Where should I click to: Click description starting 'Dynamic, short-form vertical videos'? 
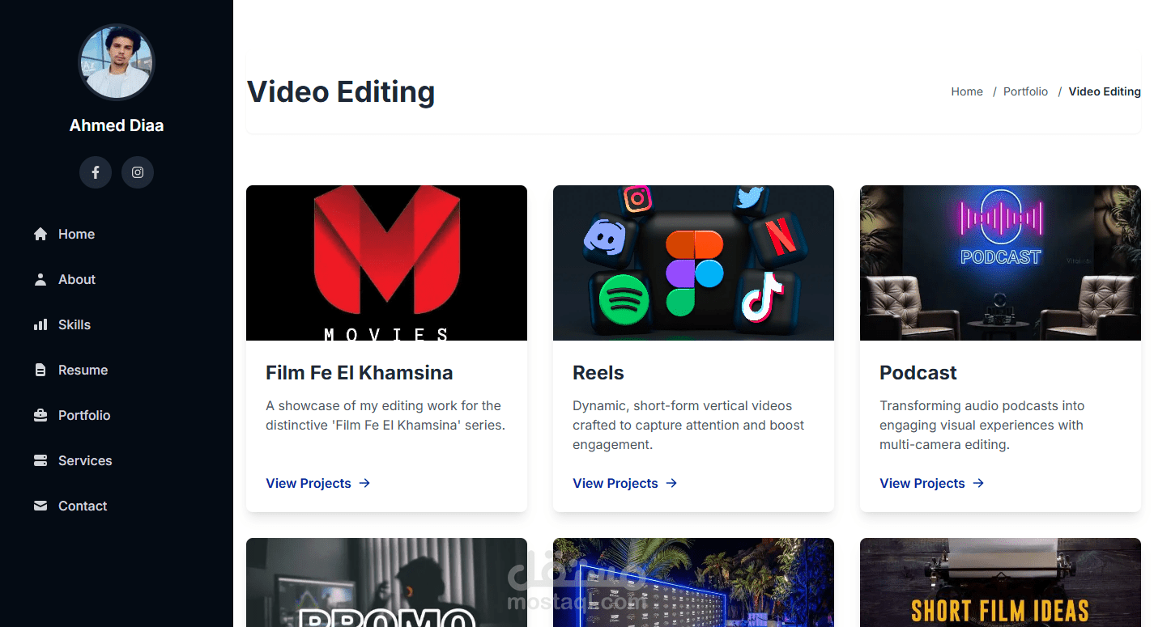coord(688,425)
